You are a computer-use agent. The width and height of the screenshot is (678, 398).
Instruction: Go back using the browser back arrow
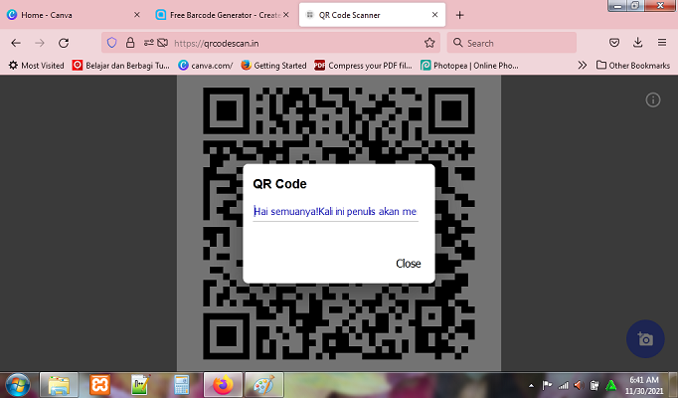[x=16, y=43]
